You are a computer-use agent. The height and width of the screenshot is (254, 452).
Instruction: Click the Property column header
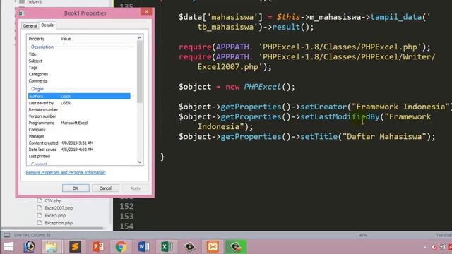click(x=37, y=39)
